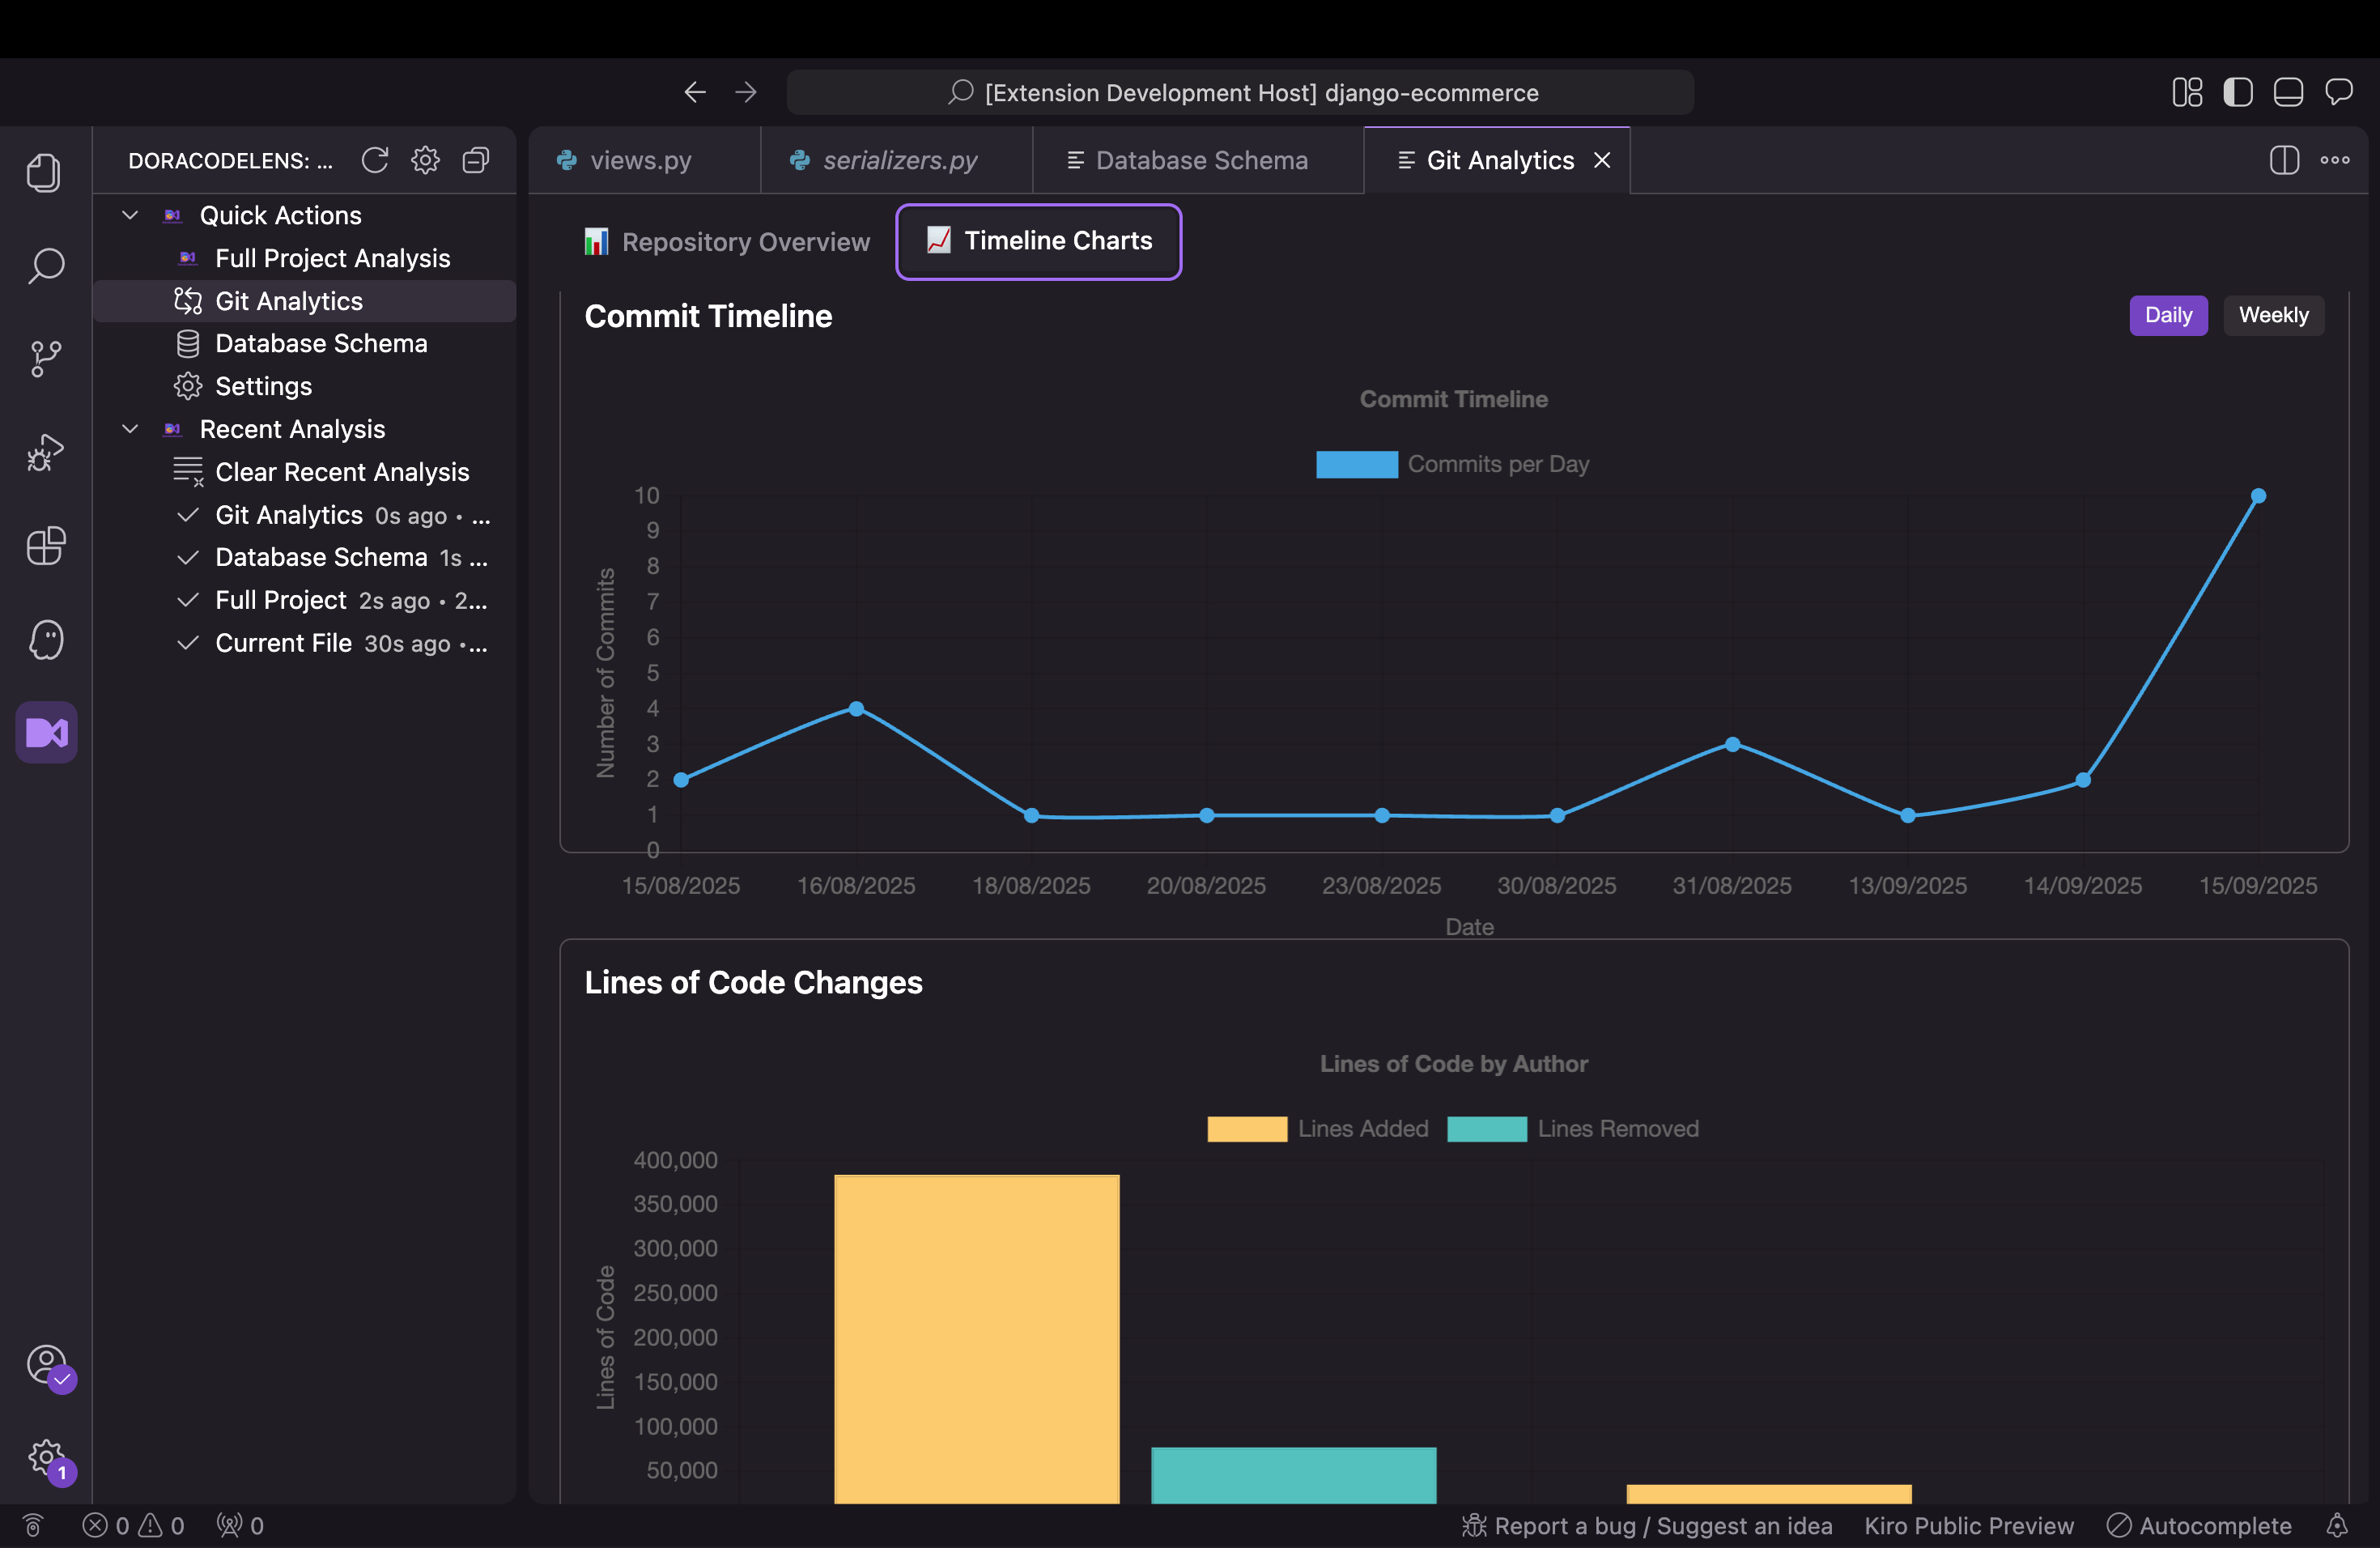Screen dimensions: 2380x1548
Task: Collapse the Quick Actions tree section
Action: 130,215
